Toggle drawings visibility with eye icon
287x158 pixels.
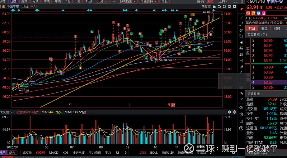(x=241, y=107)
